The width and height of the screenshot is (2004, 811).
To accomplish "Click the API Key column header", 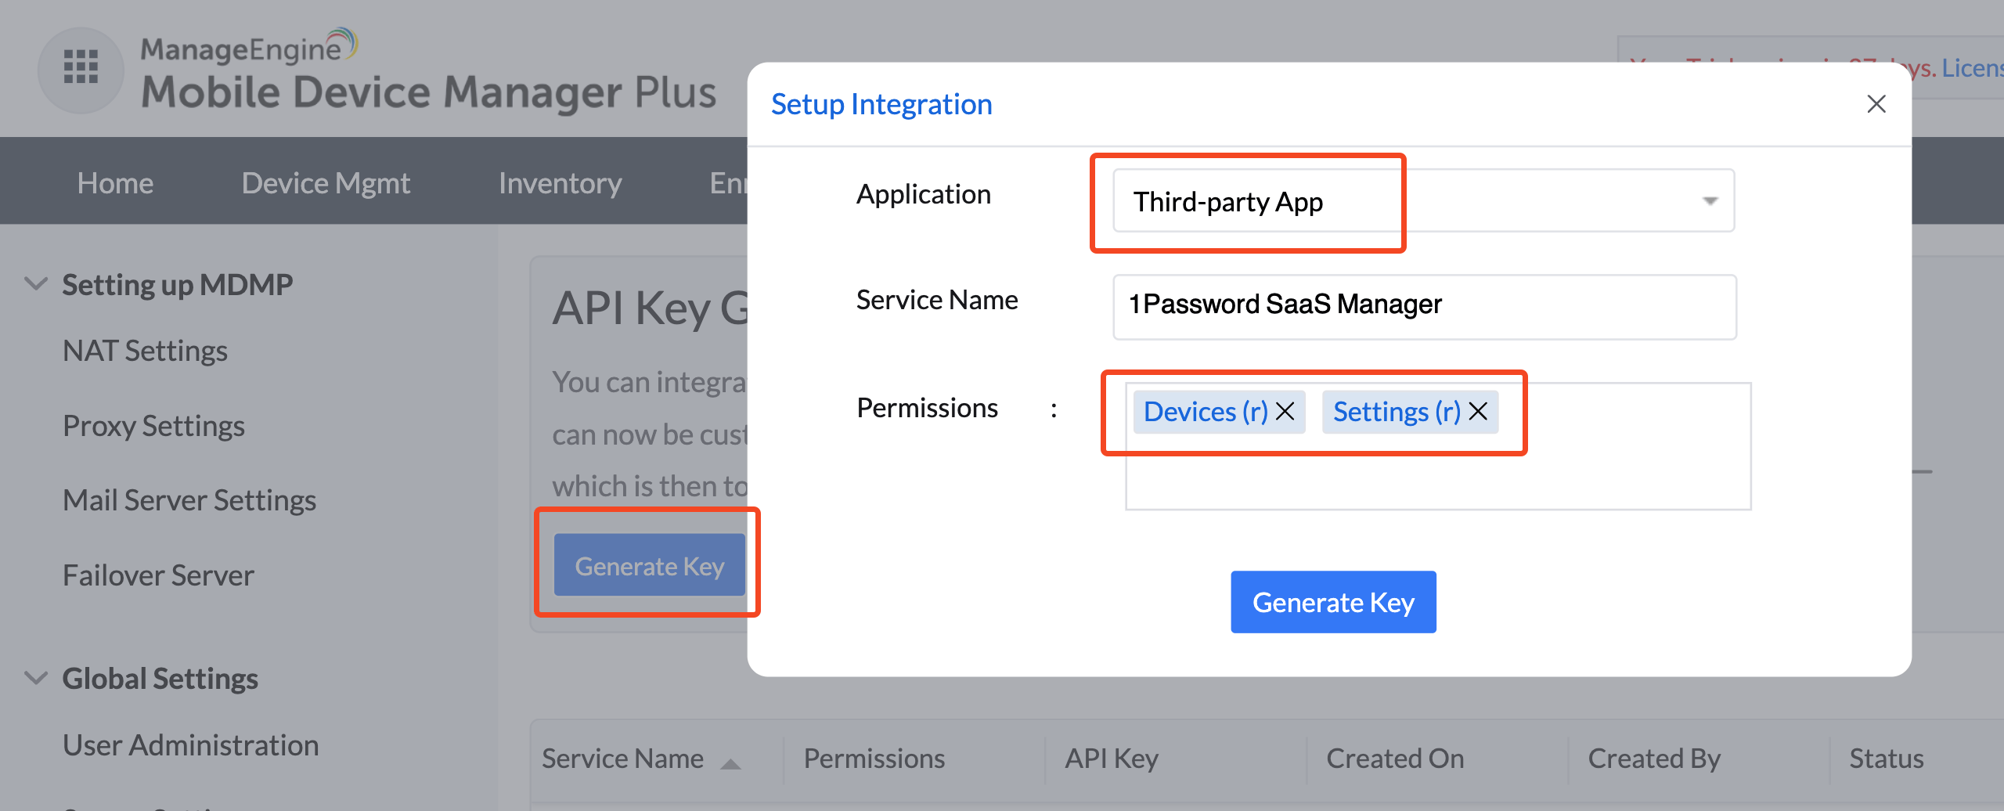I will pyautogui.click(x=1112, y=759).
